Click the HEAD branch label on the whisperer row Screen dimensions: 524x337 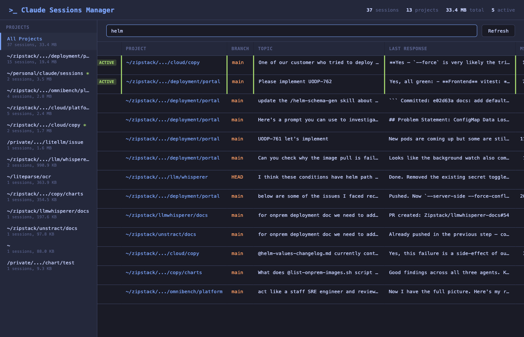coord(237,177)
